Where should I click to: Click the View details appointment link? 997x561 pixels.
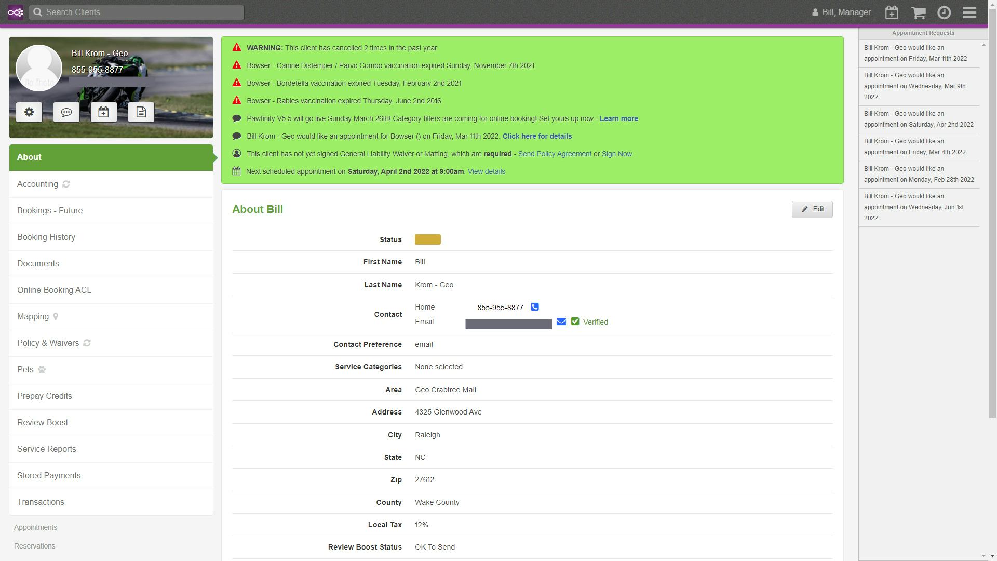(x=486, y=172)
